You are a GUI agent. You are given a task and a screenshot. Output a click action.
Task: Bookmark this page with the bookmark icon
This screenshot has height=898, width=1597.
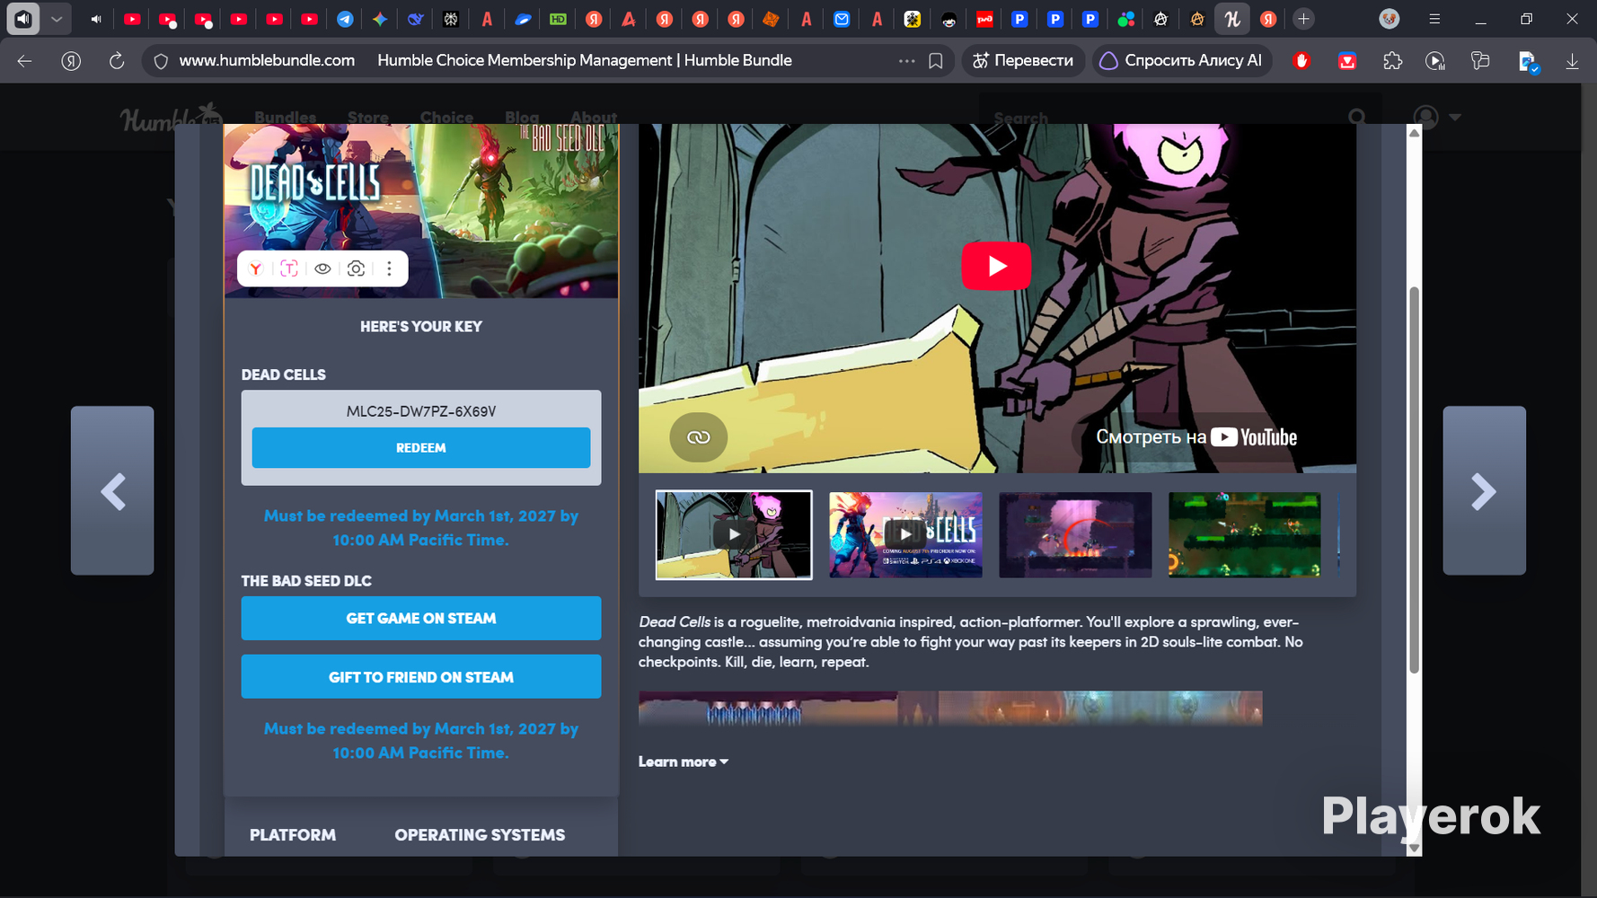936,61
